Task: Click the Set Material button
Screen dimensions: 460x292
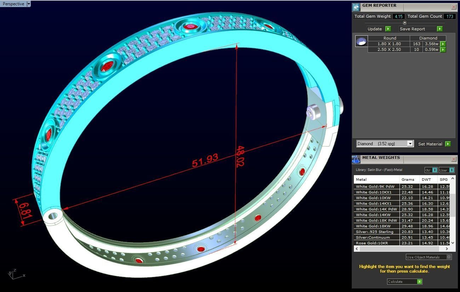Action: point(430,144)
